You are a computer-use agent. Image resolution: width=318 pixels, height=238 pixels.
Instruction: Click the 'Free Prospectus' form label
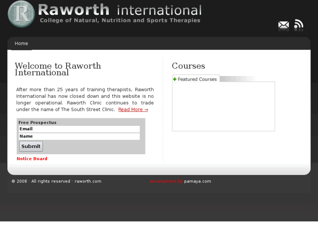38,123
